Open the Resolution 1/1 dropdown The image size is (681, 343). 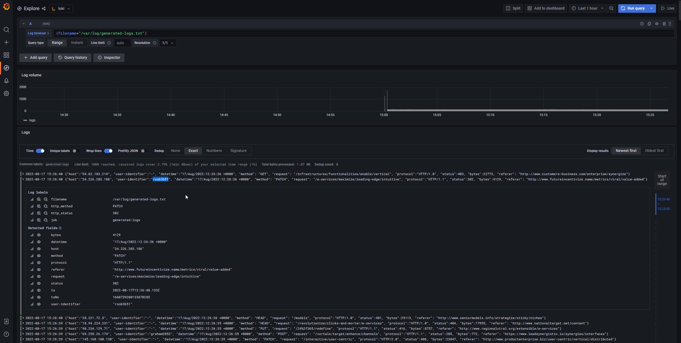(168, 43)
